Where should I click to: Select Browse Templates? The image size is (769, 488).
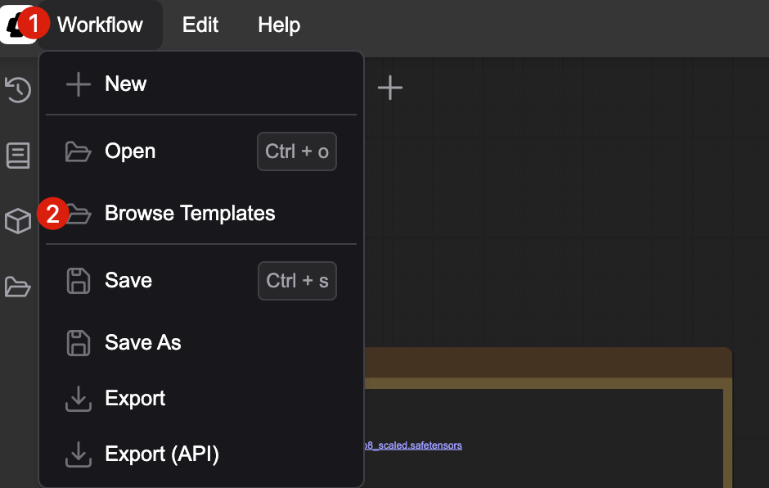pyautogui.click(x=201, y=213)
